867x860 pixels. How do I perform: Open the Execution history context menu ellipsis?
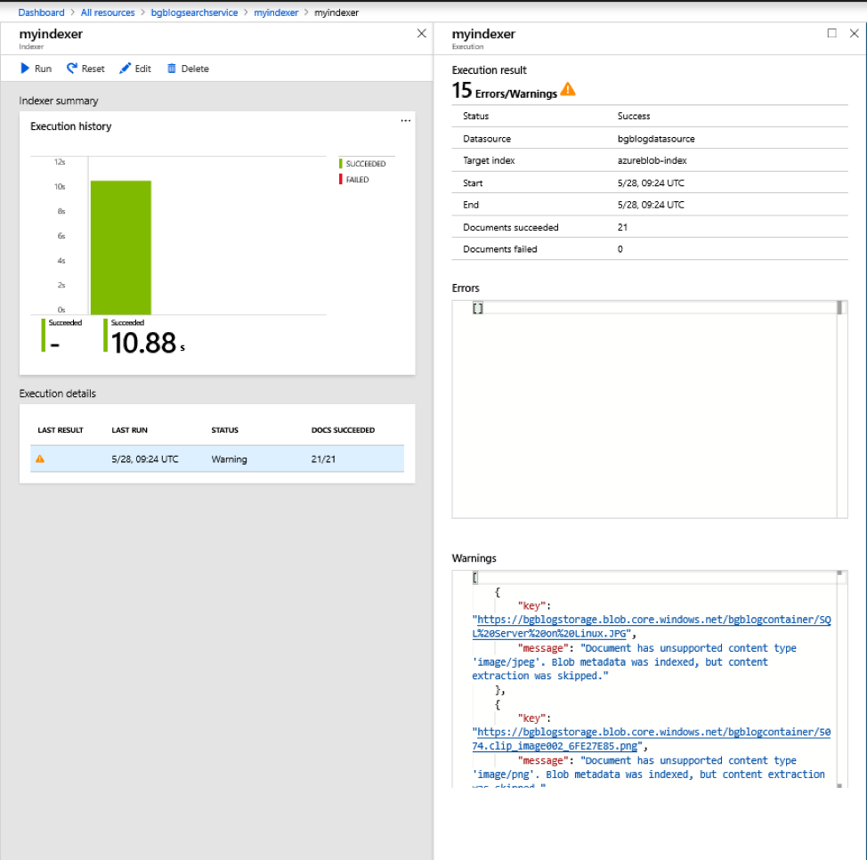click(x=405, y=120)
